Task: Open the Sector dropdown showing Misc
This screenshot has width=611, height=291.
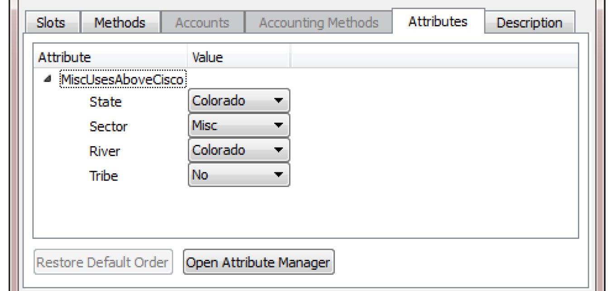Action: coord(239,126)
